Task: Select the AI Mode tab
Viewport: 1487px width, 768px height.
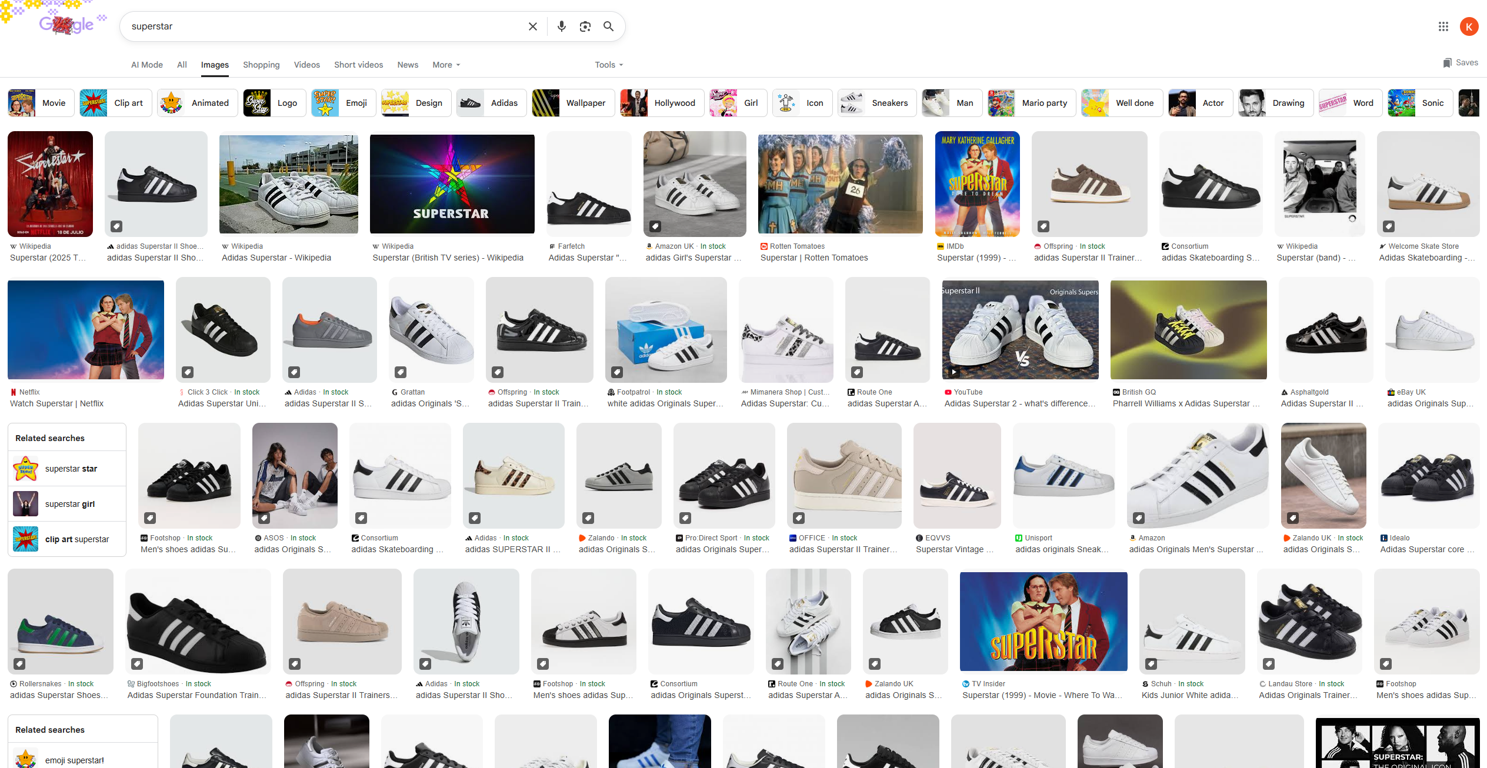Action: (146, 65)
